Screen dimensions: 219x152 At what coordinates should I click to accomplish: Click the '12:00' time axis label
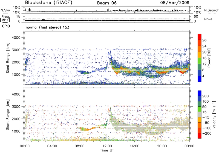(107, 146)
